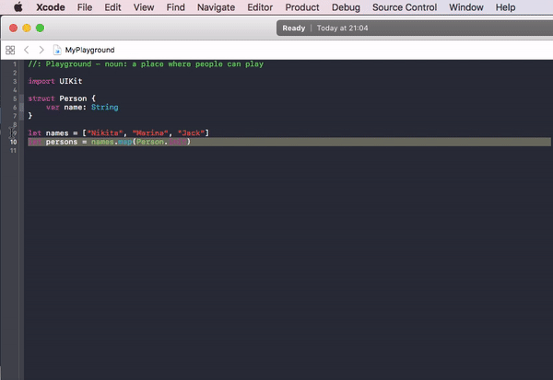Click 'UIKit' in the import statement
Screen dimensions: 553x380
click(x=71, y=81)
